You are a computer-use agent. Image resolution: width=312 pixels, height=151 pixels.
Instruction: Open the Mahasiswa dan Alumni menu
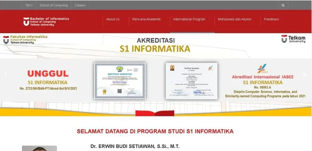tap(235, 19)
